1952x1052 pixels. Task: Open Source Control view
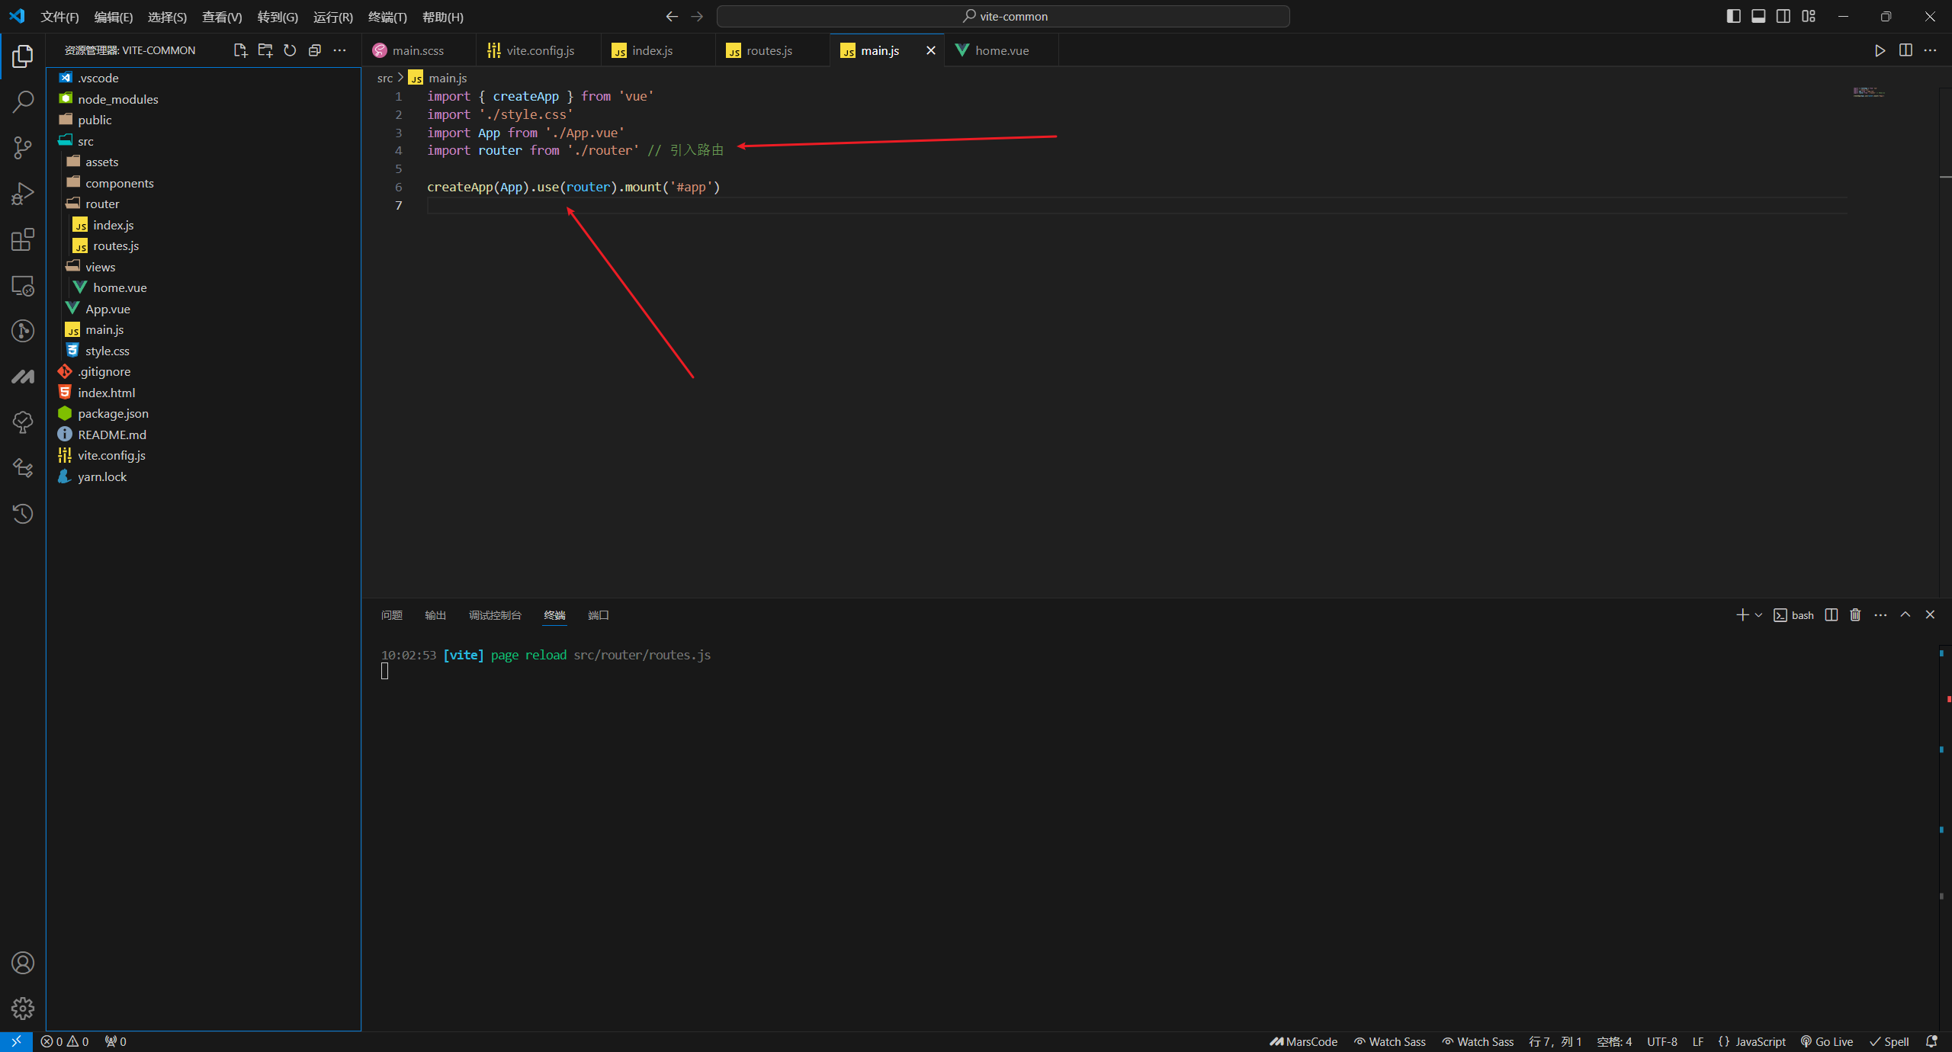click(23, 147)
